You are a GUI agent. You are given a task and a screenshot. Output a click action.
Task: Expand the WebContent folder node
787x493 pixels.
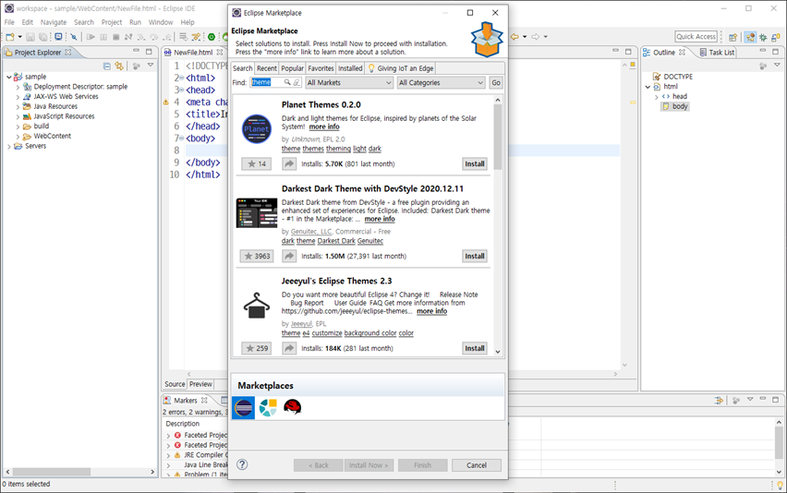18,136
